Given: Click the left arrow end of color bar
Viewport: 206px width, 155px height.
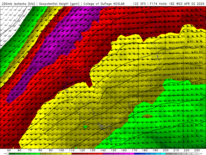Looking at the screenshot, I should click(x=6, y=154).
